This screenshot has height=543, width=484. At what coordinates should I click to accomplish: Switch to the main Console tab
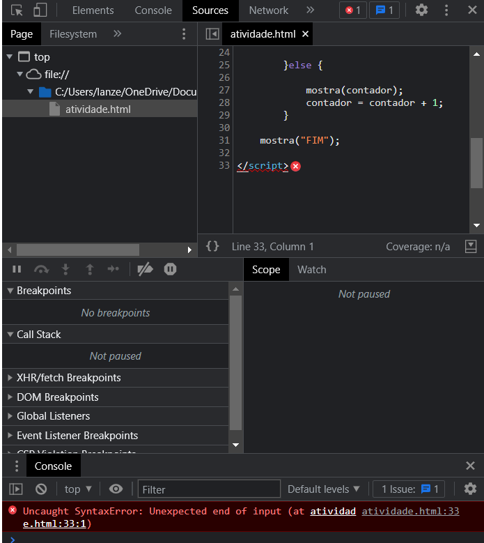click(x=153, y=10)
